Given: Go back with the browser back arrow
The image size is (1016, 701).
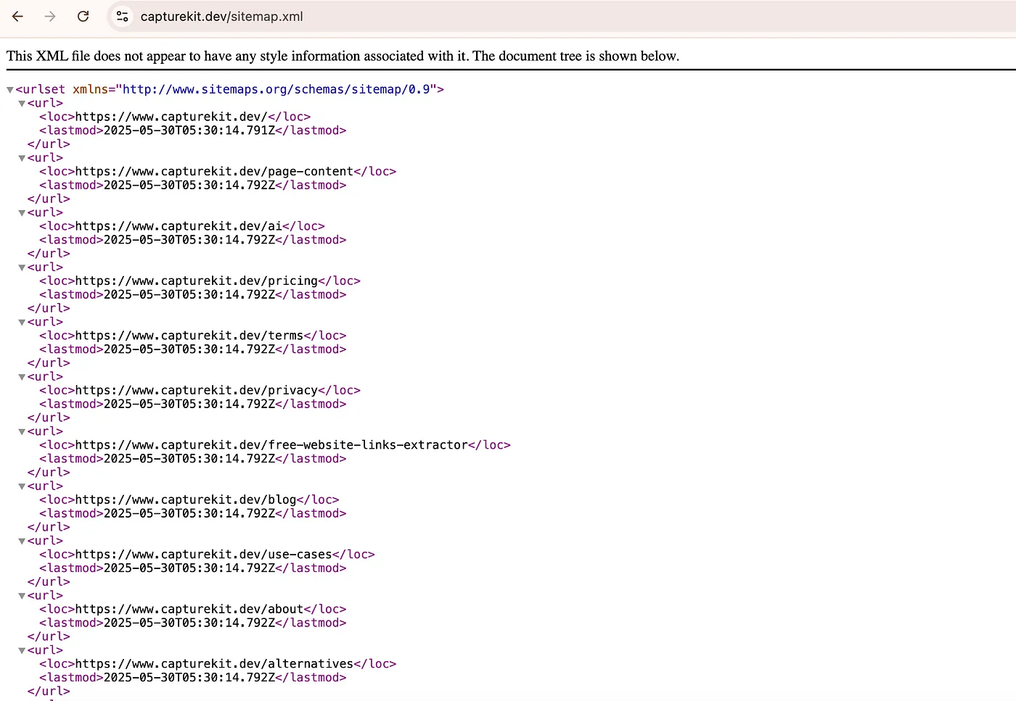Looking at the screenshot, I should tap(17, 16).
